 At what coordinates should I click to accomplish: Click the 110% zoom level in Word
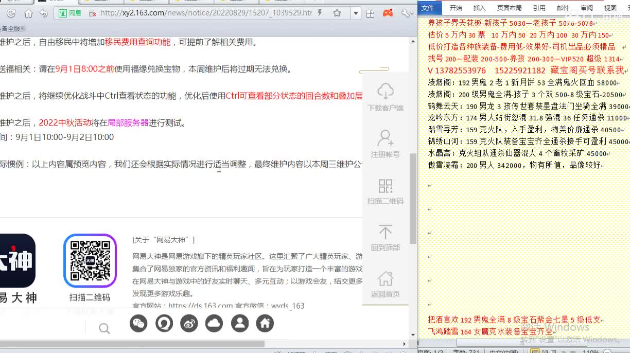click(x=590, y=351)
